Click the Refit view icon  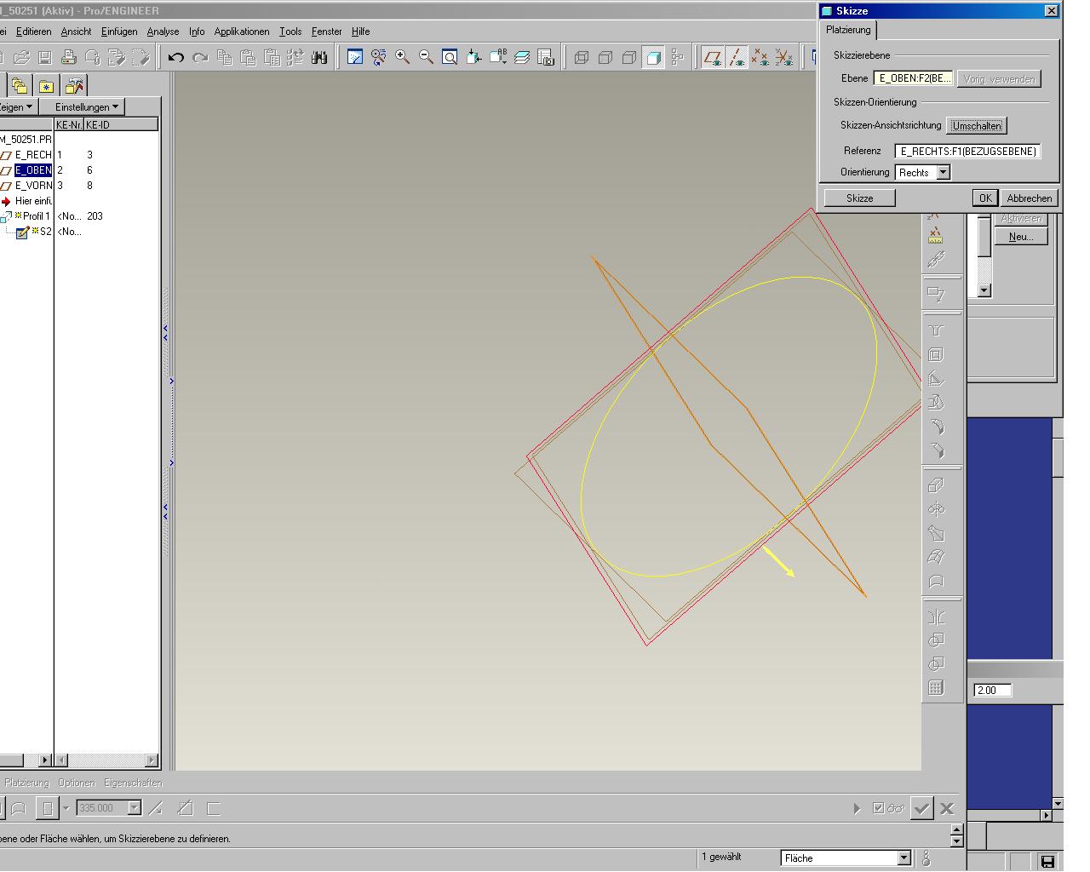tap(450, 58)
